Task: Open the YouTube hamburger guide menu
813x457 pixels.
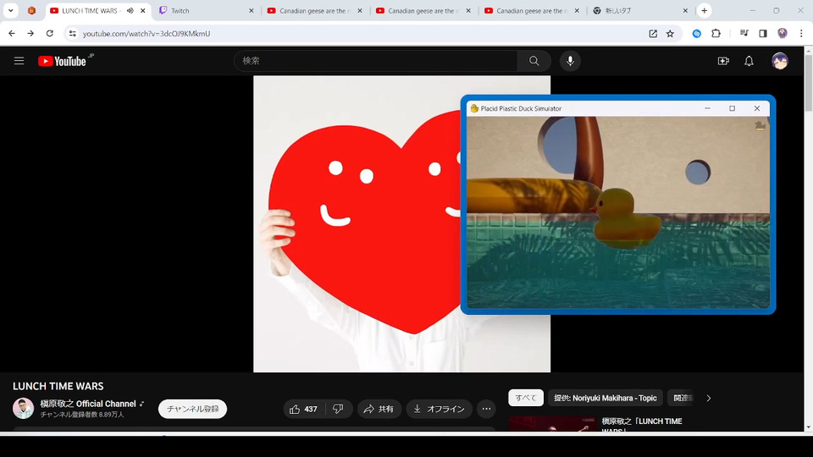Action: tap(19, 61)
